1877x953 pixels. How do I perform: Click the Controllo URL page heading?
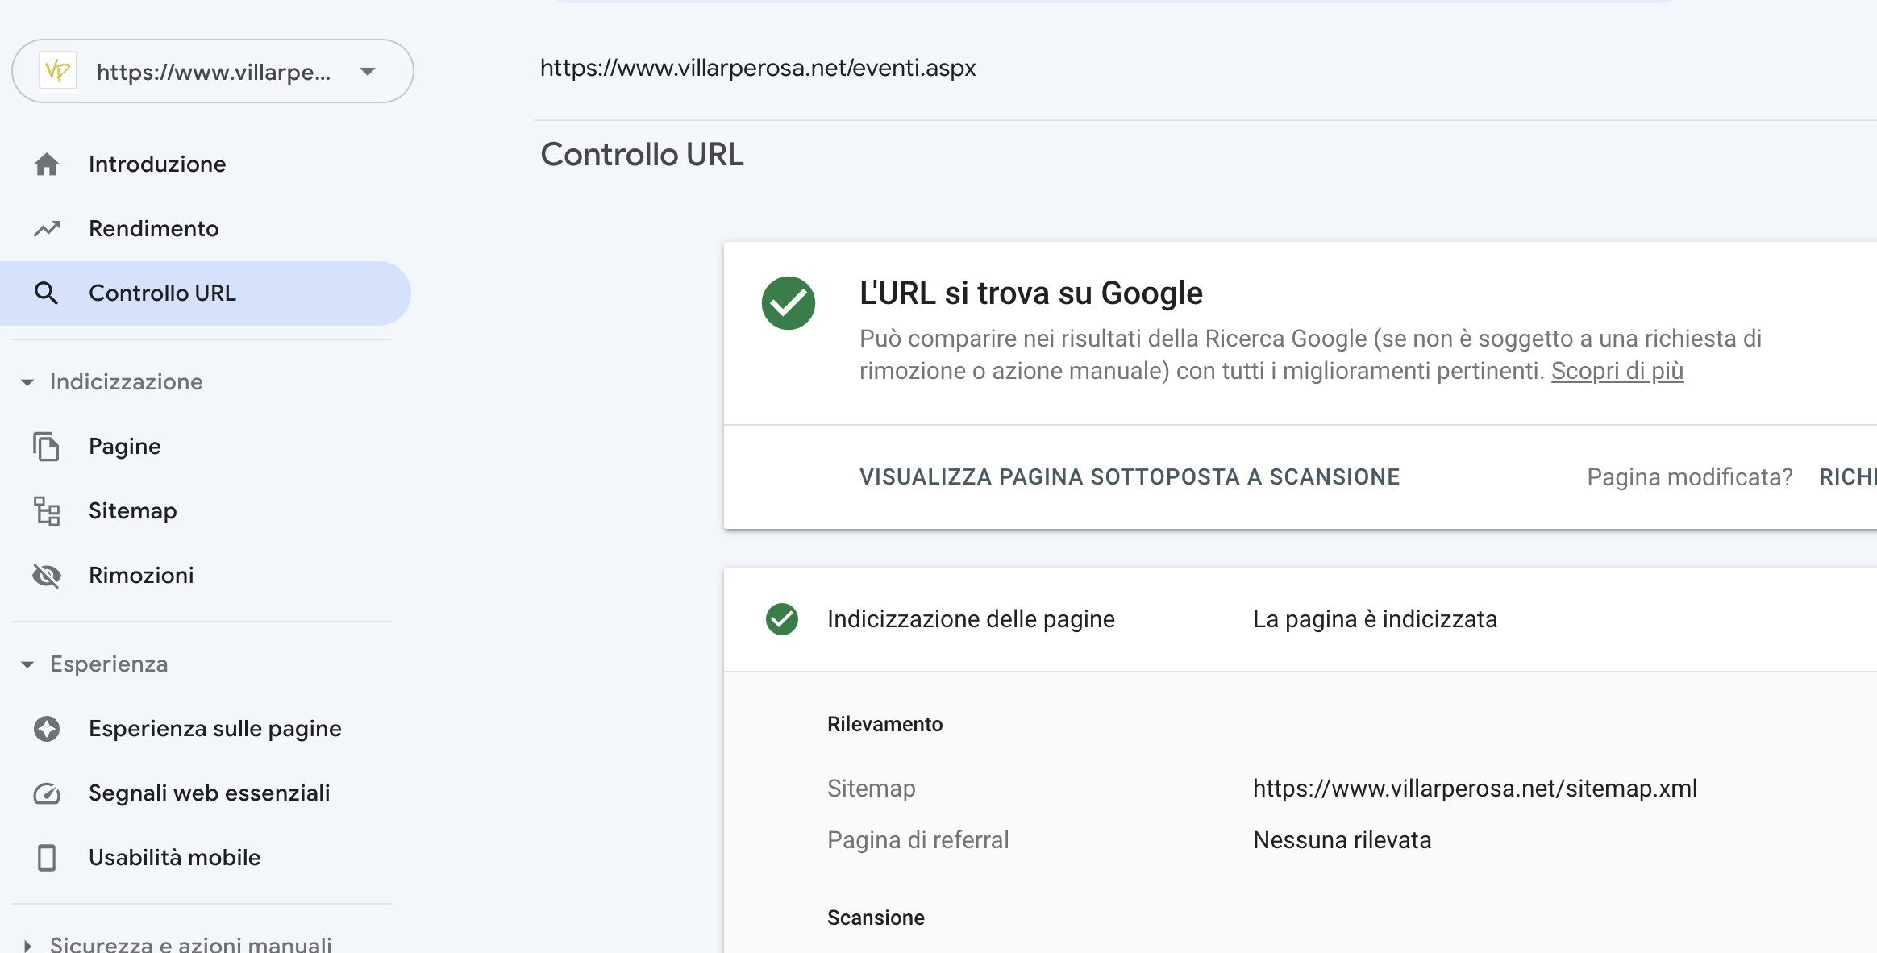[x=642, y=155]
